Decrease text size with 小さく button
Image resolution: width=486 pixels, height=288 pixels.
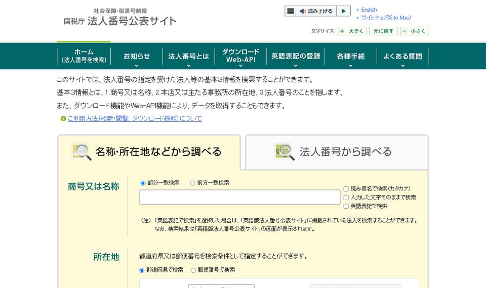tap(415, 31)
